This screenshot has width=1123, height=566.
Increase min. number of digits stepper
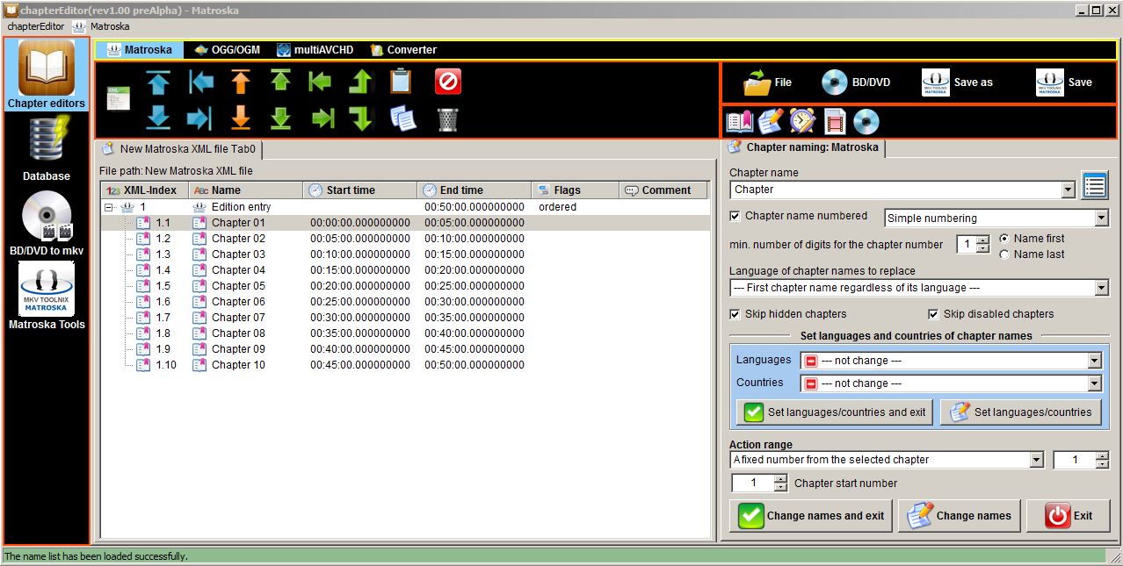[983, 240]
